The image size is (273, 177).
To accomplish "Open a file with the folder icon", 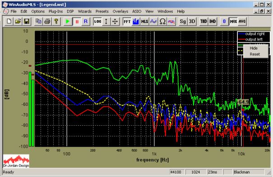I will [18, 22].
